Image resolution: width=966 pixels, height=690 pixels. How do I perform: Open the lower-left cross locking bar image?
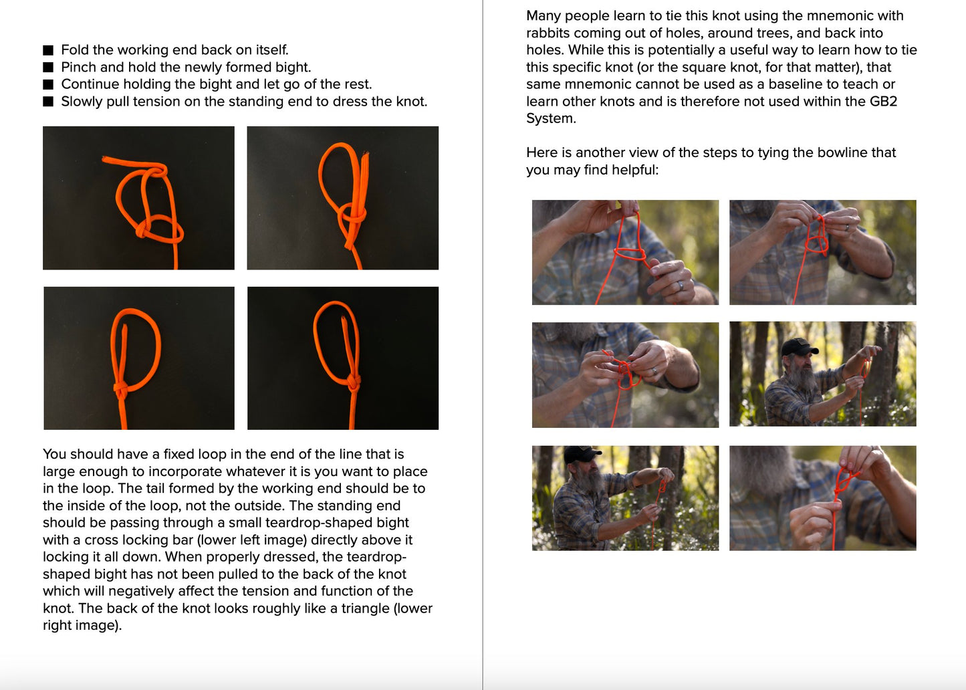pyautogui.click(x=139, y=358)
